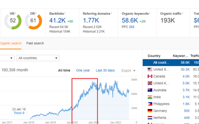Open the 1.77K referring domains value
This screenshot has height=124, width=199.
[91, 20]
